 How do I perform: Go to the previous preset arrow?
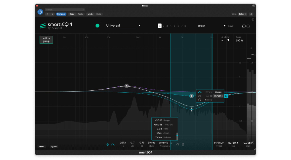47,14
